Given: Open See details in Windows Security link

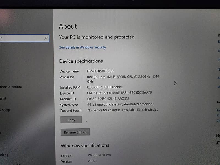Looking at the screenshot, I should point(82,48).
